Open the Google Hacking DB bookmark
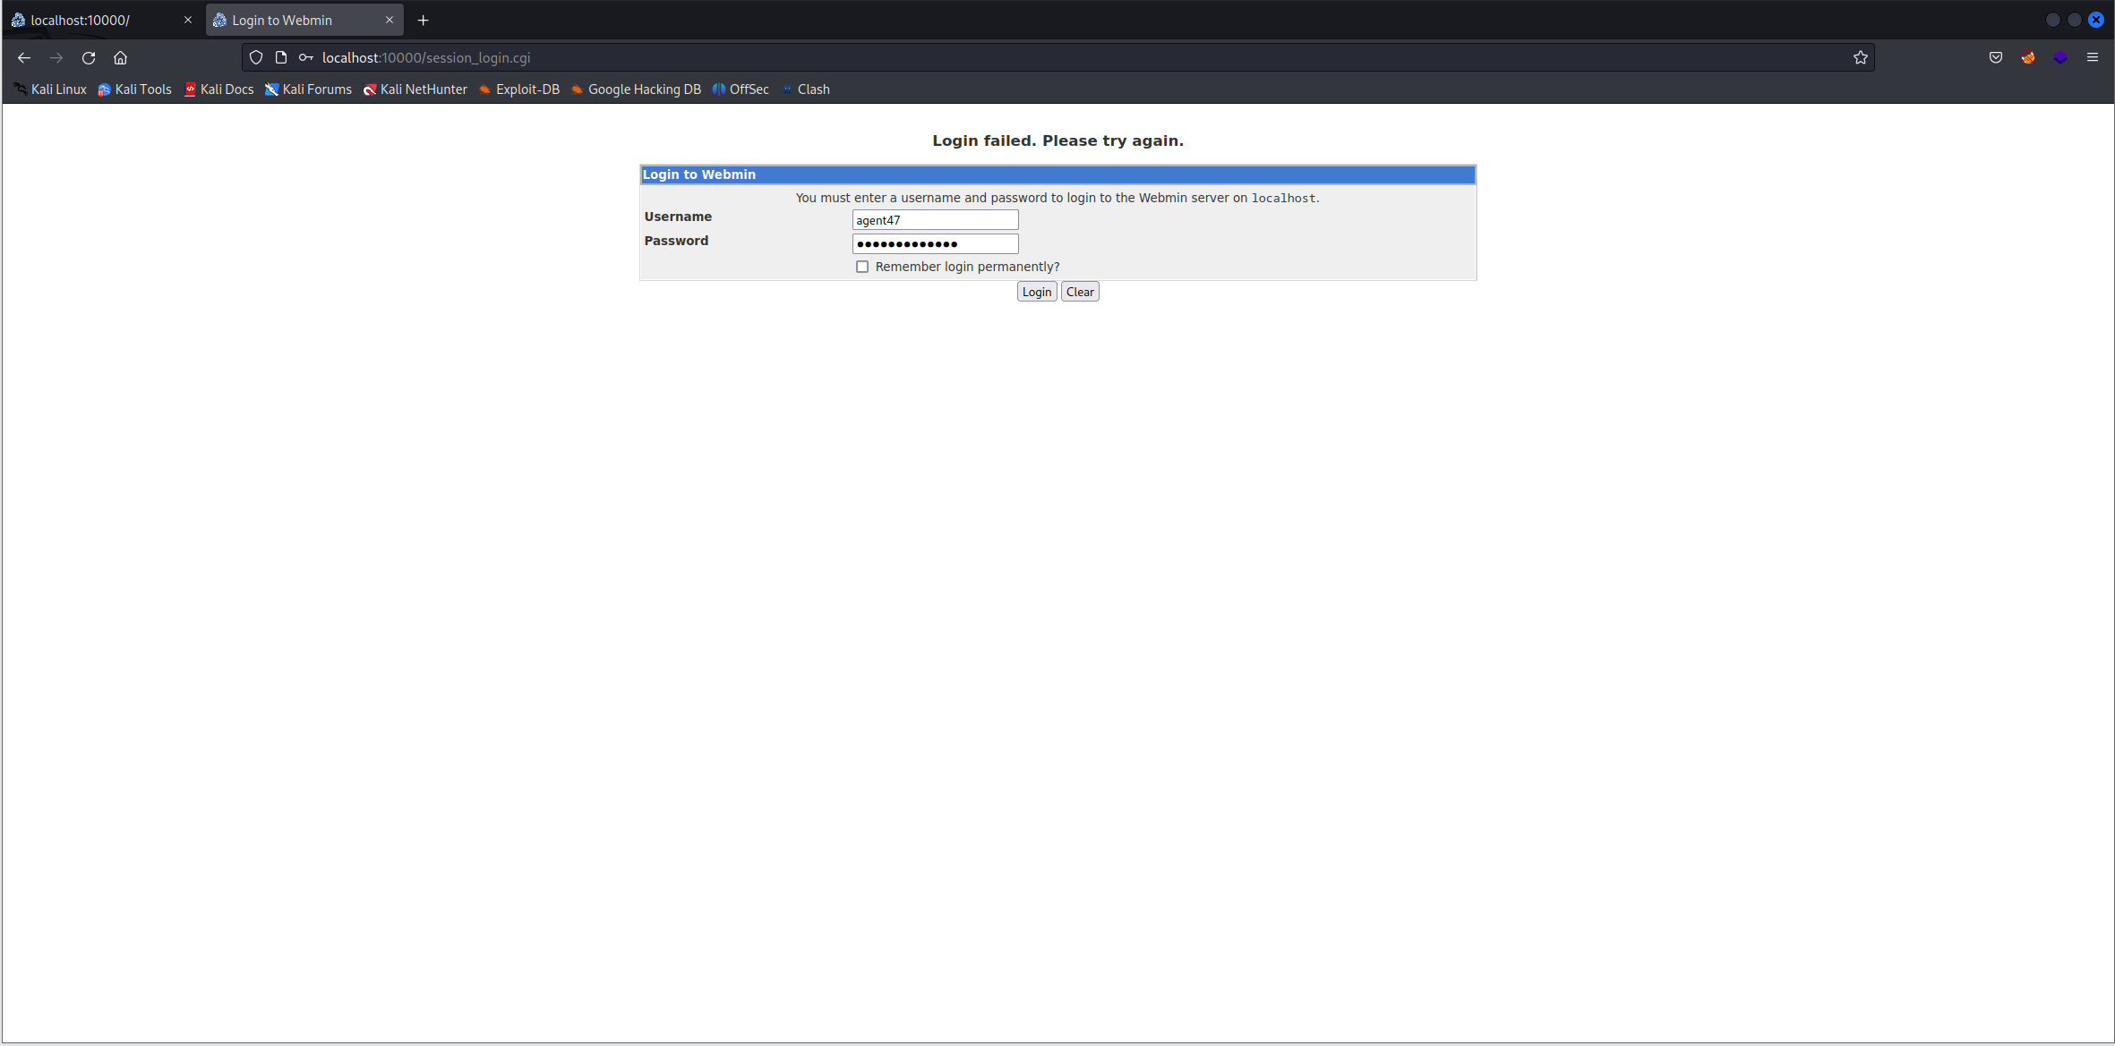The width and height of the screenshot is (2115, 1046). coord(636,89)
